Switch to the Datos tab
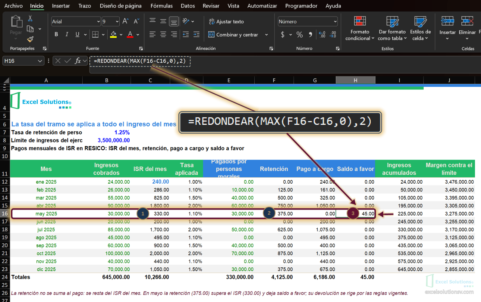 coord(188,6)
